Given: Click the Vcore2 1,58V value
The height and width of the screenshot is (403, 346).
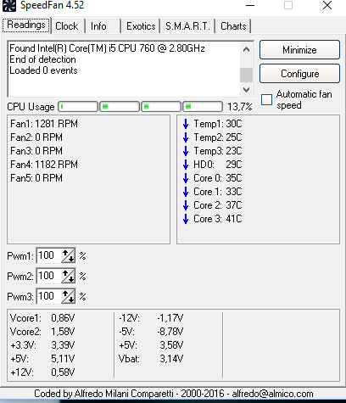Looking at the screenshot, I should (x=63, y=332).
